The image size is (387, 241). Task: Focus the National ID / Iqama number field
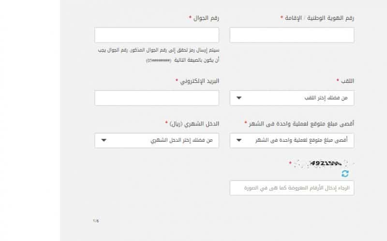pos(292,35)
